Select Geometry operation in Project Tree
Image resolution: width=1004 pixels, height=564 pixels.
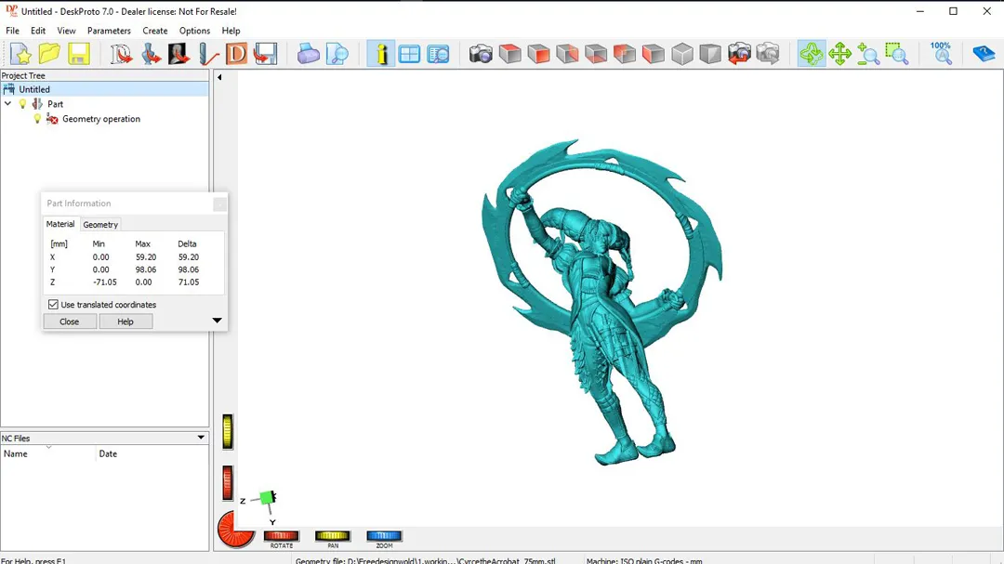[101, 119]
